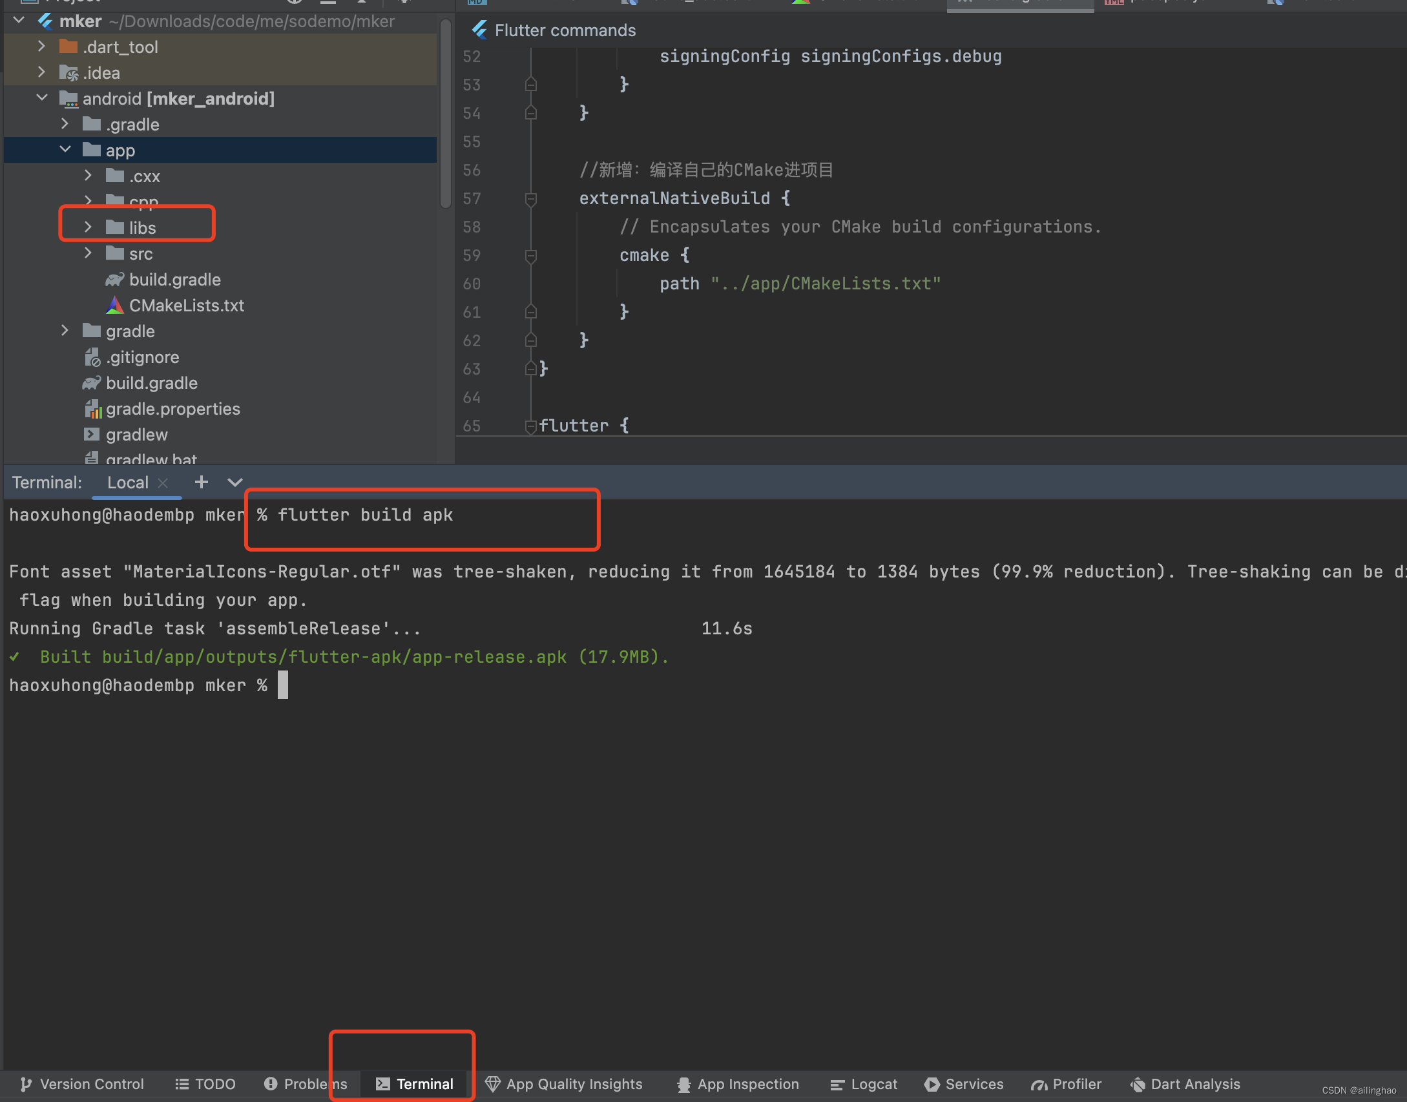Collapse the app folder
Viewport: 1407px width, 1102px height.
(x=65, y=150)
